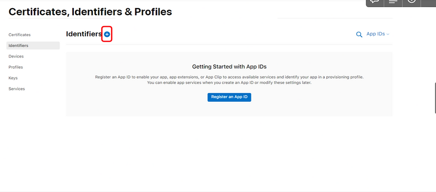Click the small chevron next to App IDs
Image resolution: width=436 pixels, height=192 pixels.
click(x=388, y=34)
